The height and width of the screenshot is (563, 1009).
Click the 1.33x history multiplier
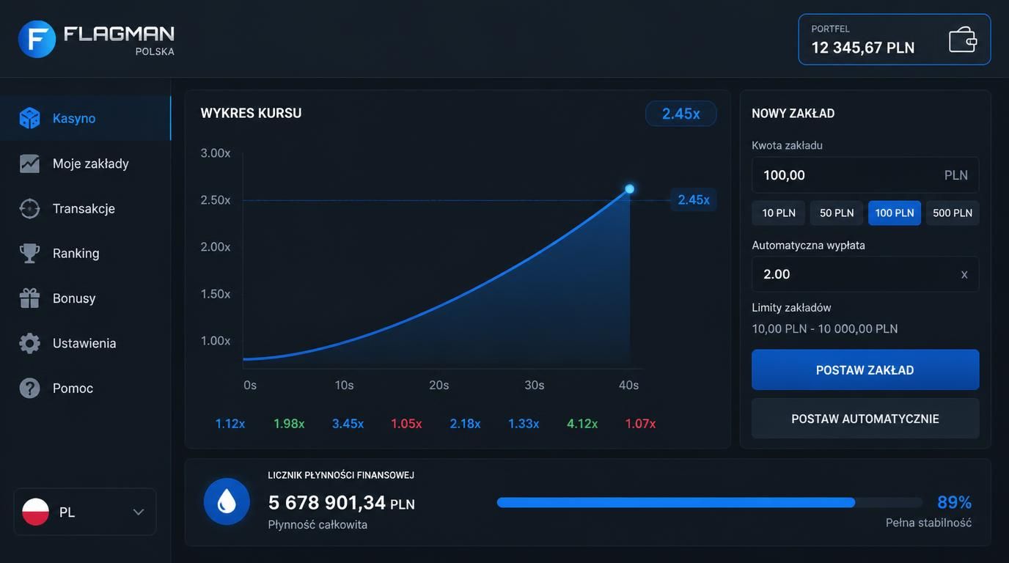(x=524, y=424)
